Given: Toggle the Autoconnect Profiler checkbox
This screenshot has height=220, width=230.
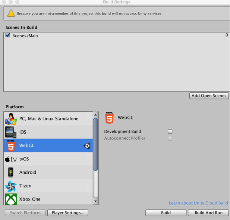Looking at the screenshot, I should point(170,138).
